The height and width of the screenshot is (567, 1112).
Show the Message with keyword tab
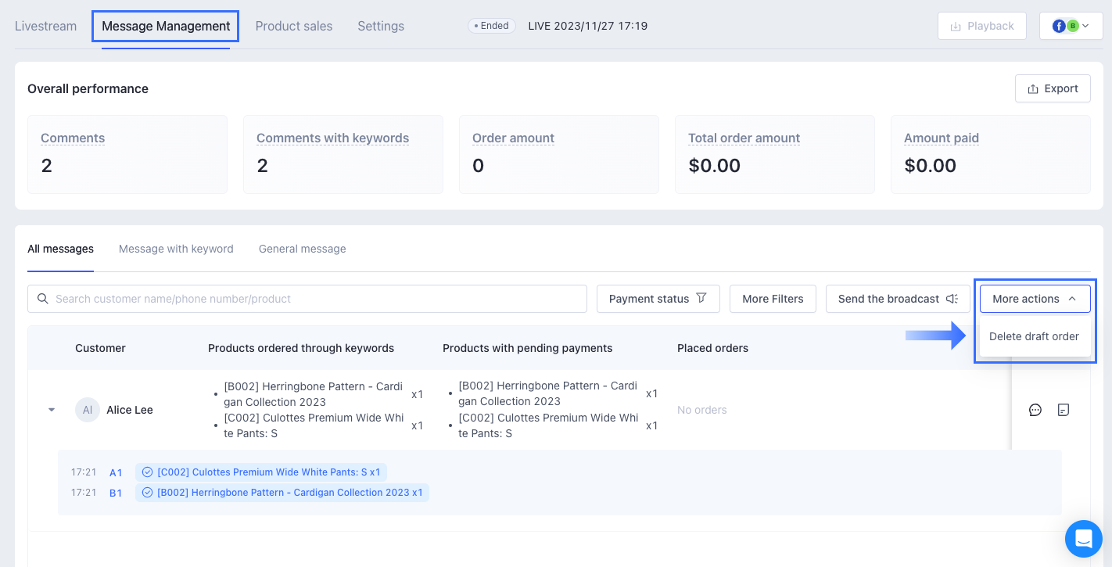point(176,249)
